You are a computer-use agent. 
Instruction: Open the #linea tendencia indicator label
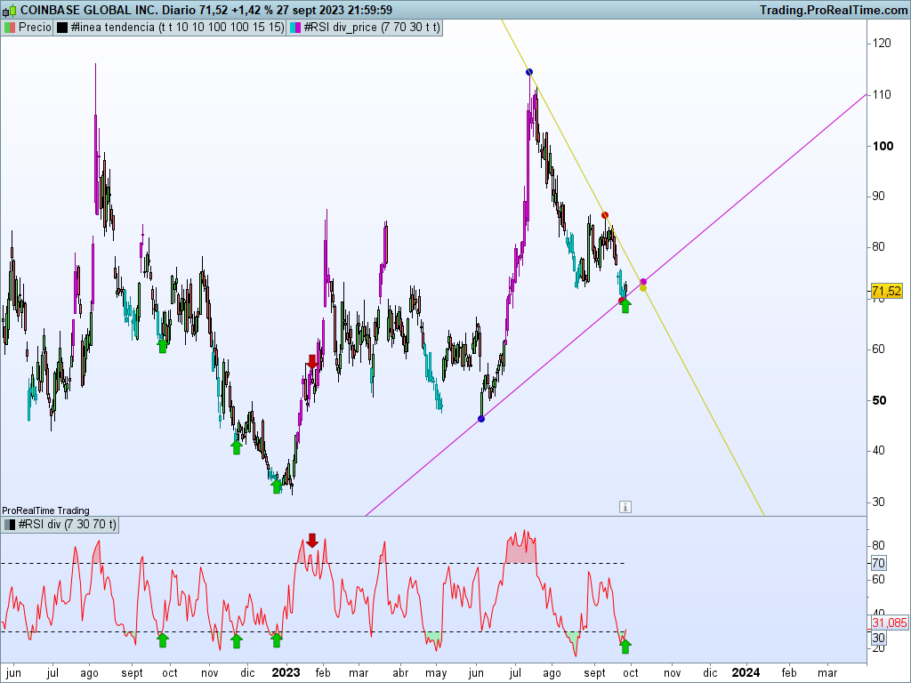(170, 28)
